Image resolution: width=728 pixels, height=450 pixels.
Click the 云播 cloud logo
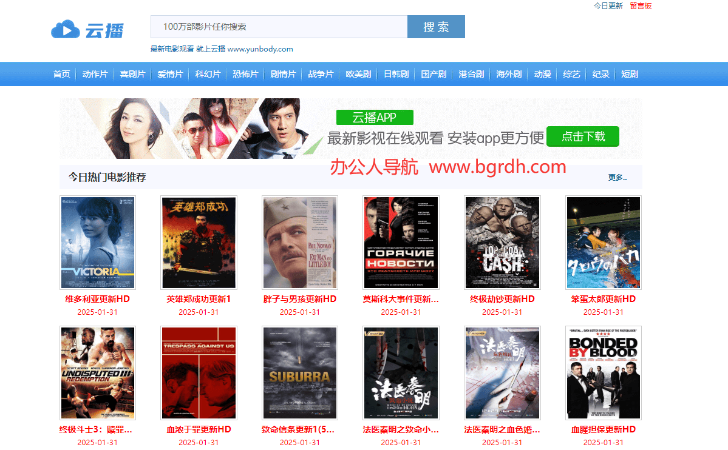pyautogui.click(x=87, y=29)
